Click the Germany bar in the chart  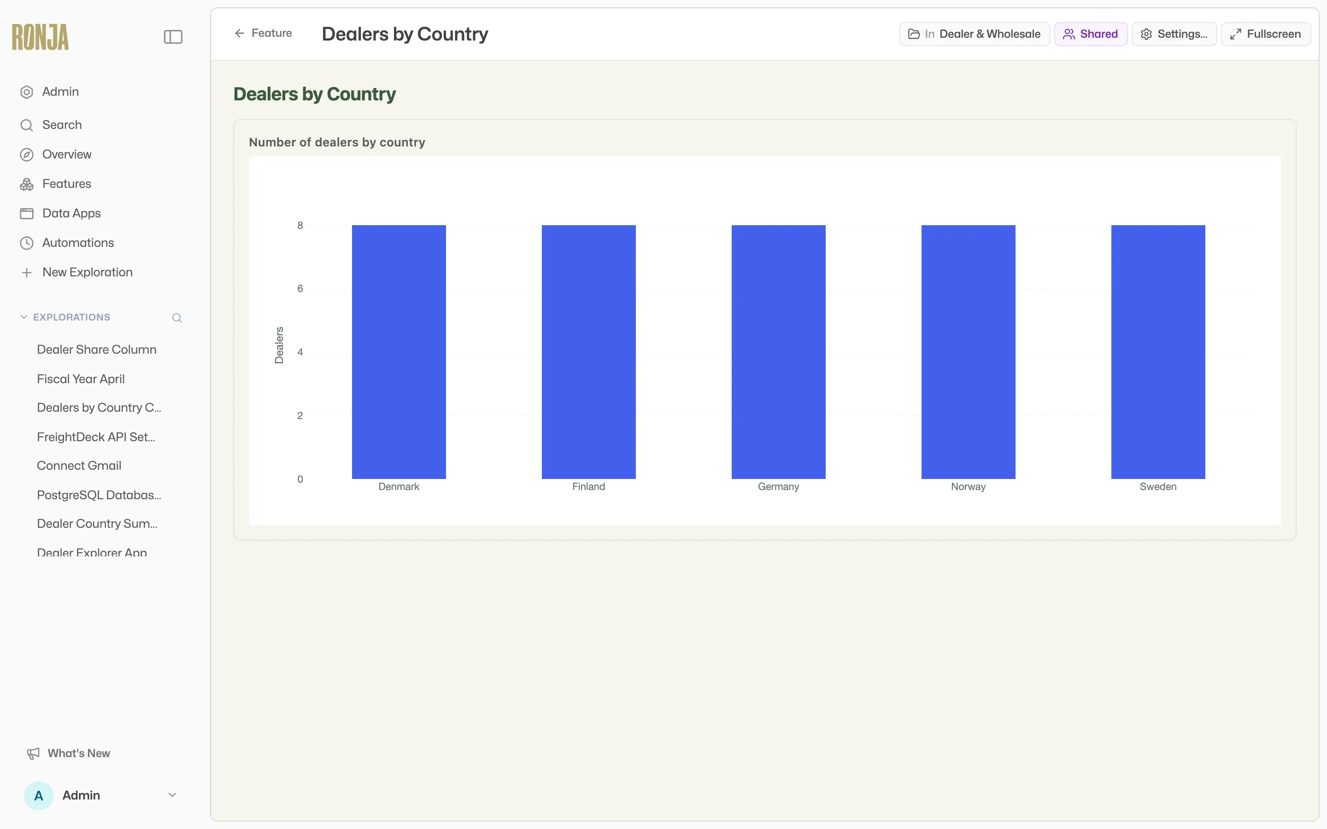[778, 352]
